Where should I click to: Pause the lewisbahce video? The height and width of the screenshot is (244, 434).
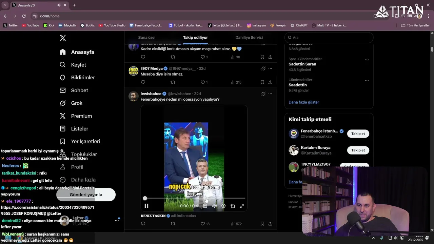click(x=146, y=206)
